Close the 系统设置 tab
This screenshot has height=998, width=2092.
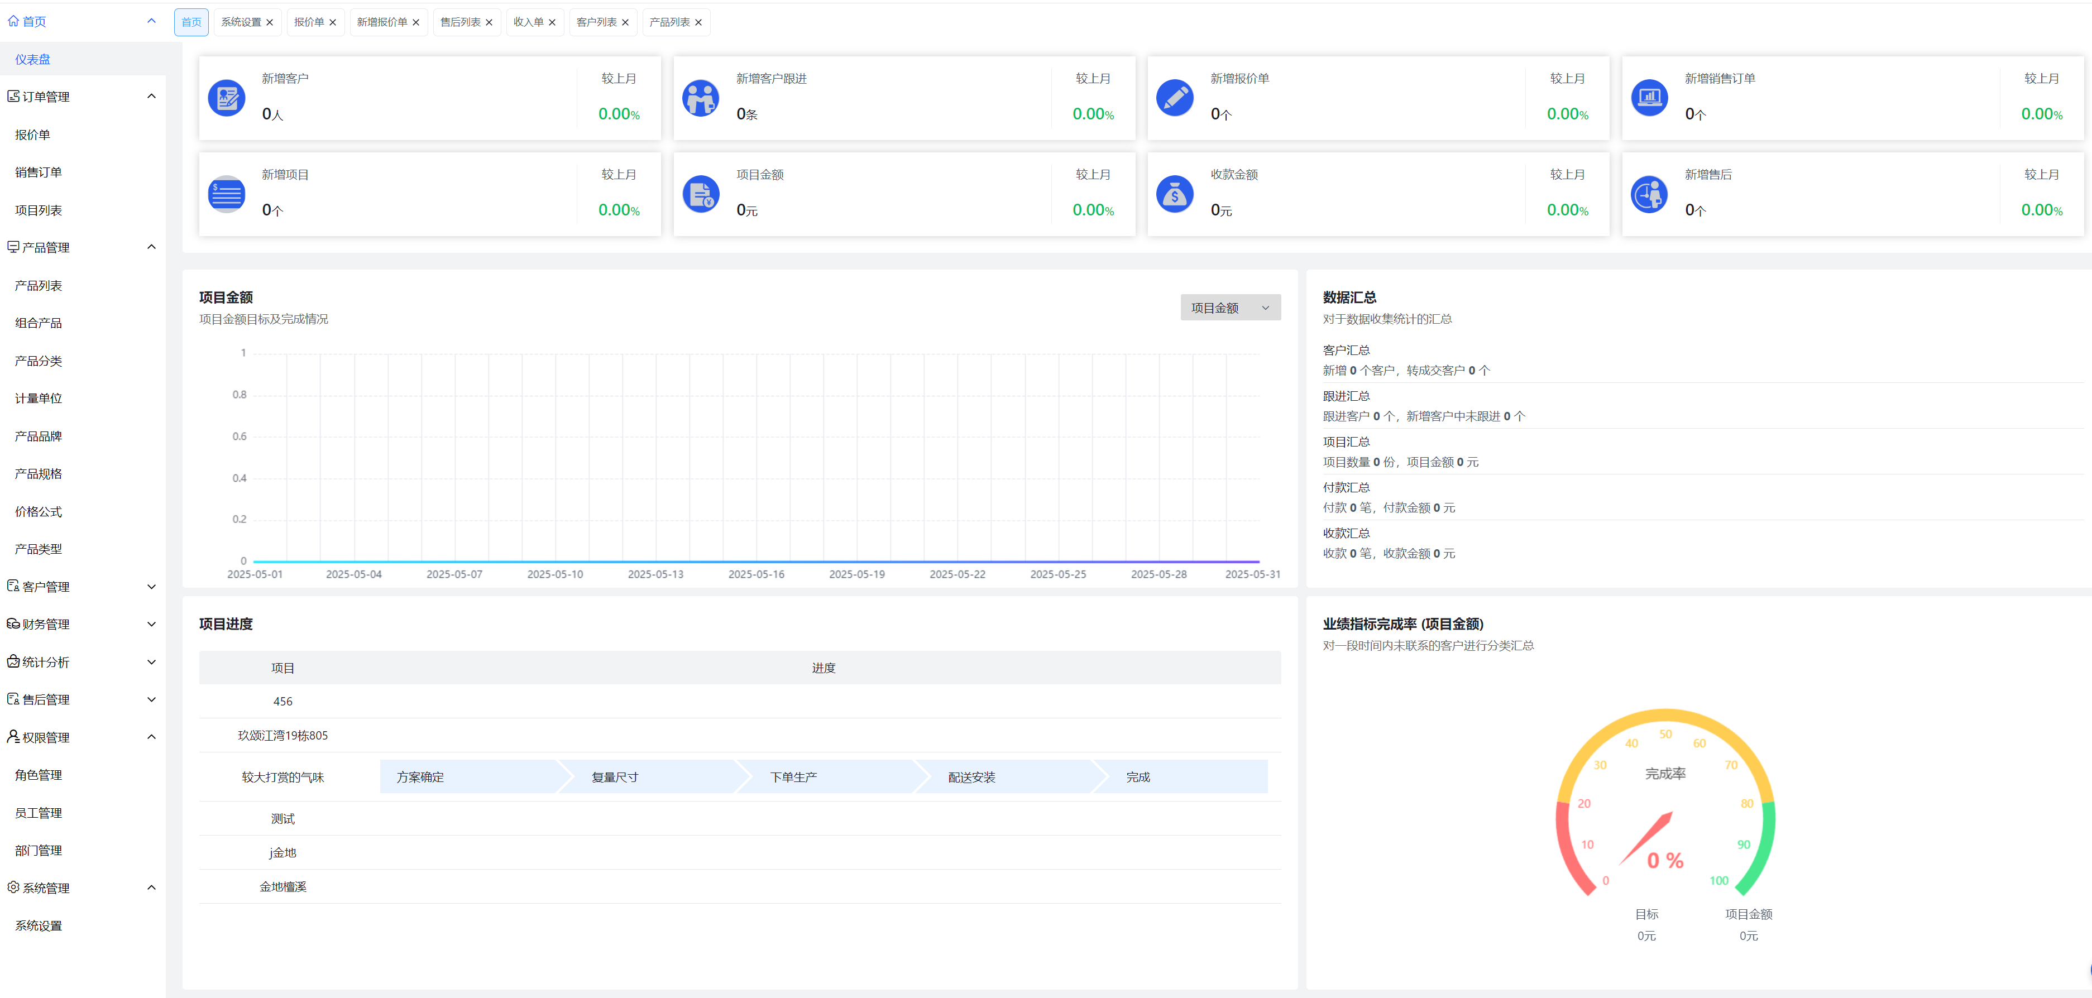[x=270, y=23]
